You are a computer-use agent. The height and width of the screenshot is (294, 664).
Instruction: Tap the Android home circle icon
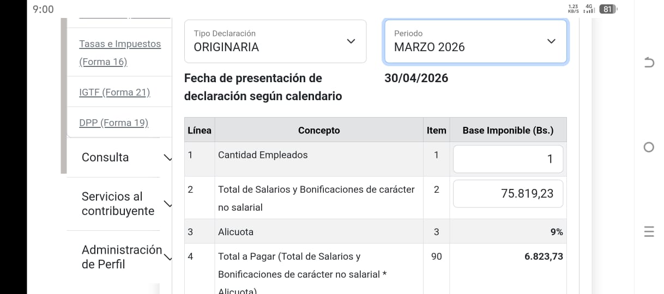[649, 147]
